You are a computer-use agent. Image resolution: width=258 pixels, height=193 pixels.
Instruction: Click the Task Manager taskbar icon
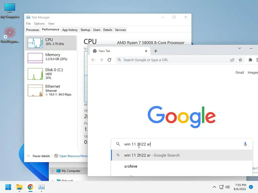pos(42,187)
